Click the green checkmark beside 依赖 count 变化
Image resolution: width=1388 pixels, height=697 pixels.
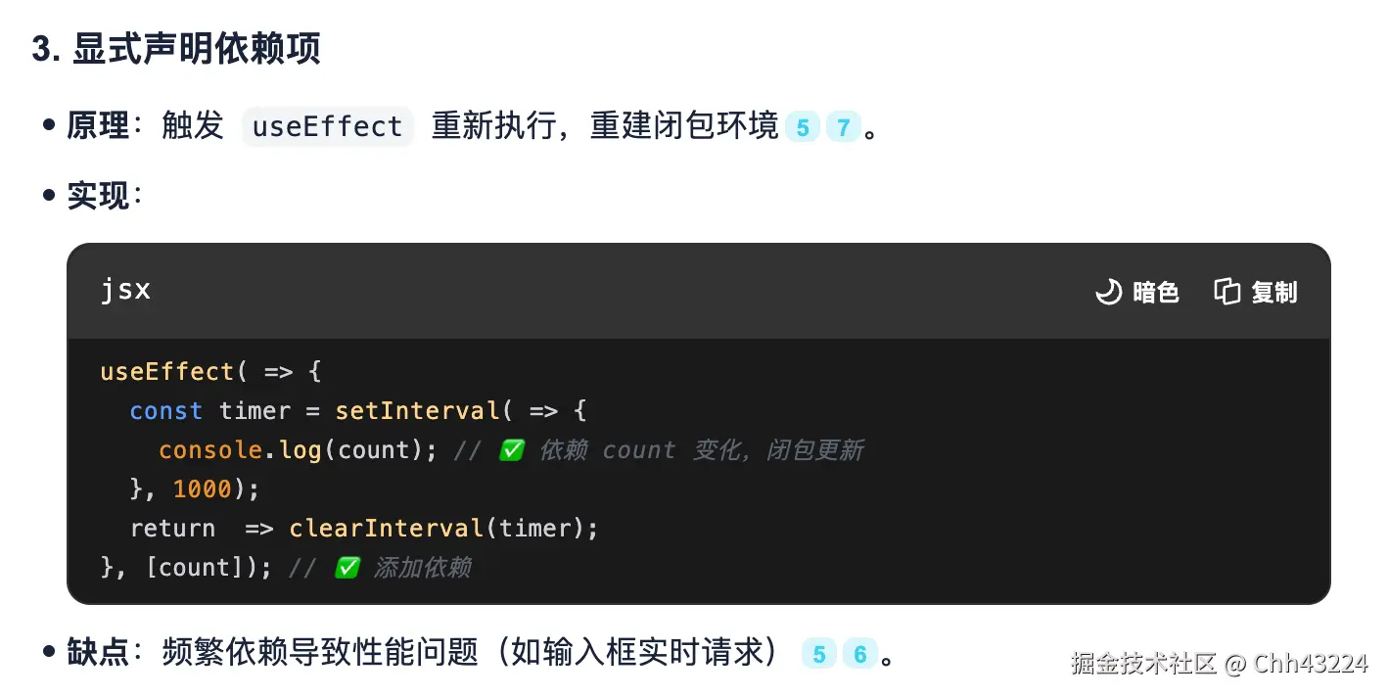pos(512,450)
